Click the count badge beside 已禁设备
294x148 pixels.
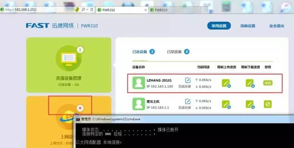pos(187,52)
